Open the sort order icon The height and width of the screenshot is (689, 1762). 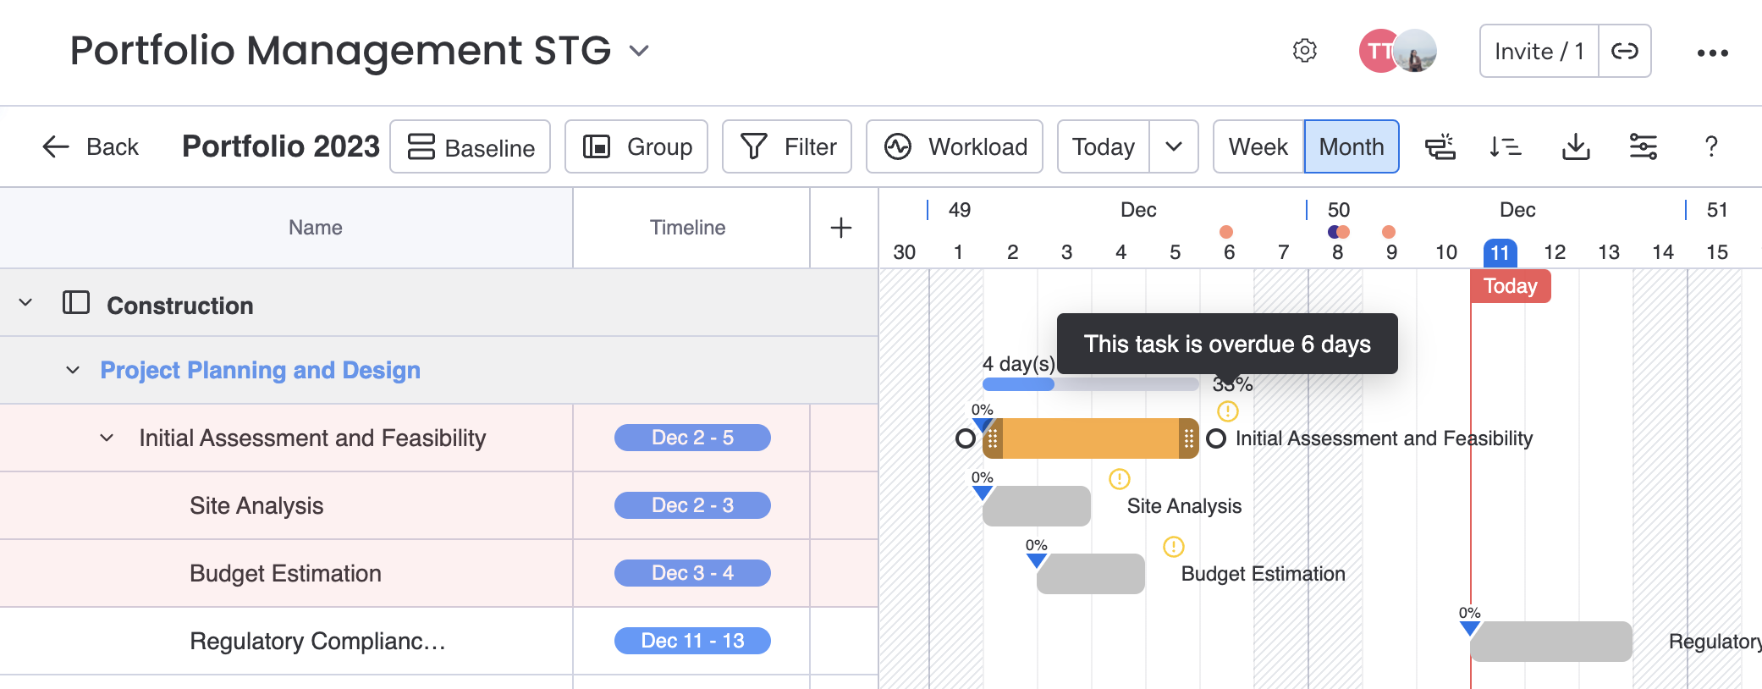coord(1505,146)
